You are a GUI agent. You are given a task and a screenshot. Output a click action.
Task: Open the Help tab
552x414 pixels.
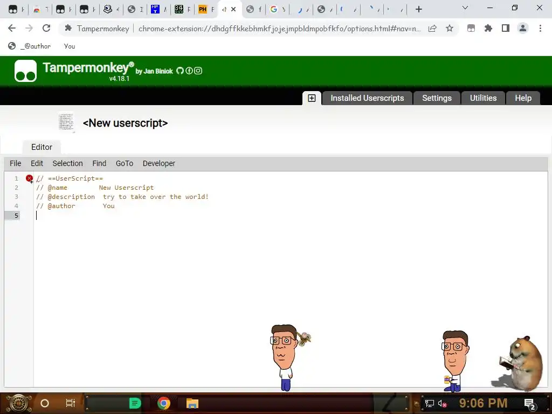[523, 98]
